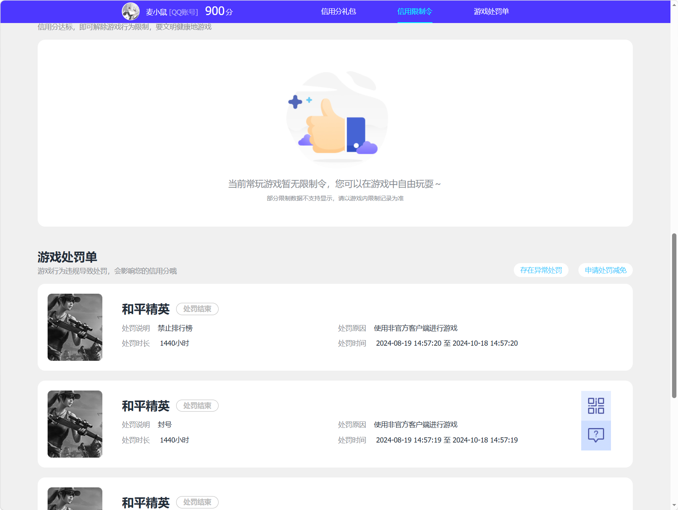Click the 存在异常处罚 button
Image resolution: width=678 pixels, height=510 pixels.
(x=541, y=270)
